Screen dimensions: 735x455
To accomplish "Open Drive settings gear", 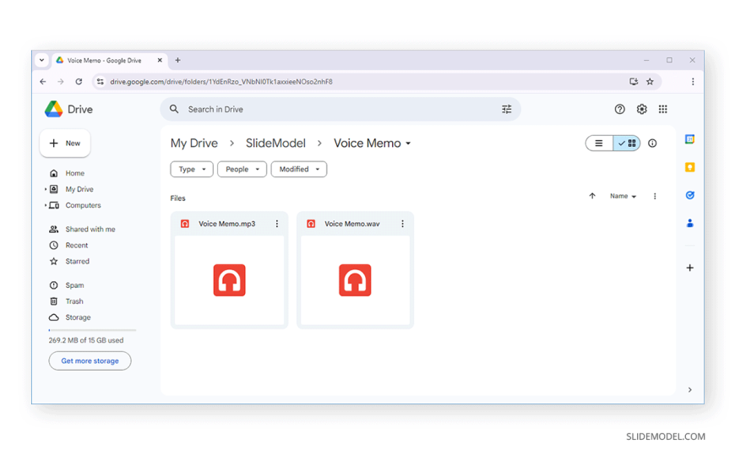I will tap(641, 109).
